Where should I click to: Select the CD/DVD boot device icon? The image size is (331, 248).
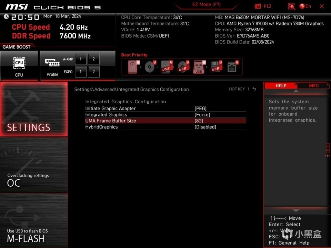pyautogui.click(x=150, y=67)
